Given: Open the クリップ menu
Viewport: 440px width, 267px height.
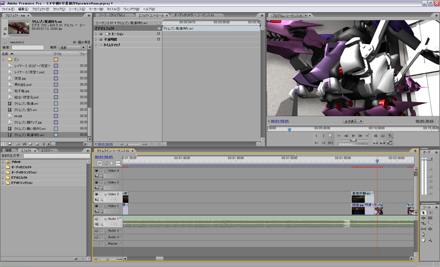Looking at the screenshot, I should (59, 9).
